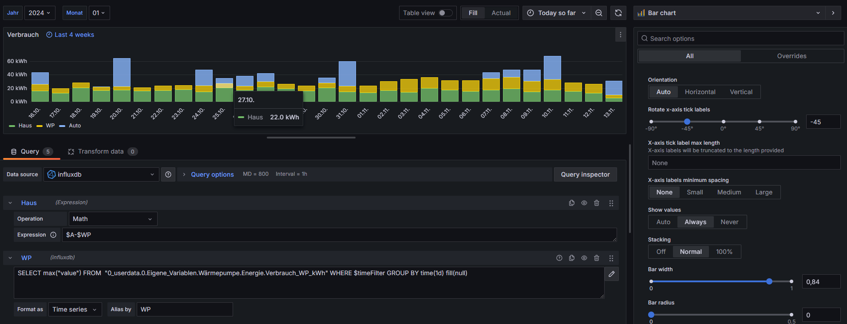The width and height of the screenshot is (847, 324).
Task: Open the Monat 01 dropdown
Action: click(99, 13)
